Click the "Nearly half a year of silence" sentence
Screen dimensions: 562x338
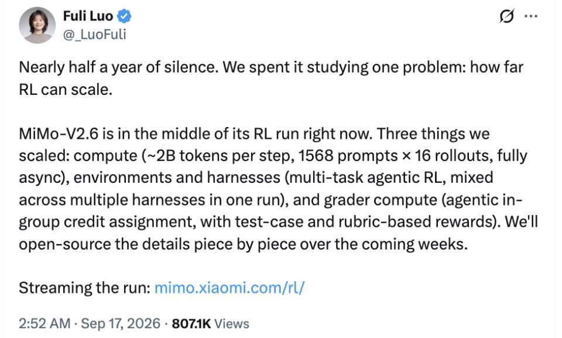coord(119,67)
